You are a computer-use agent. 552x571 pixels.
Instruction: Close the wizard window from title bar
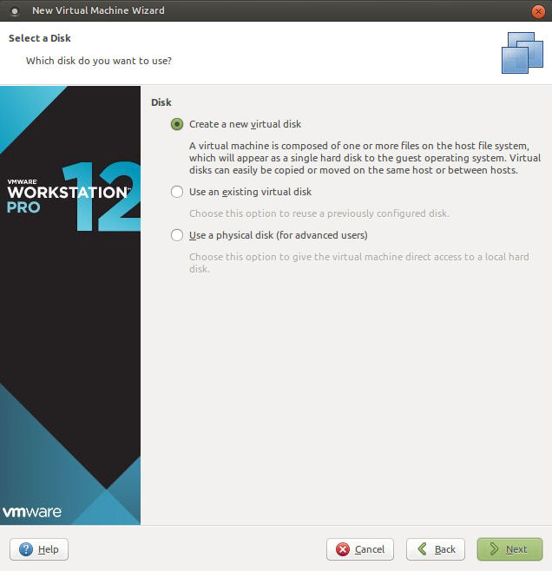(x=538, y=11)
